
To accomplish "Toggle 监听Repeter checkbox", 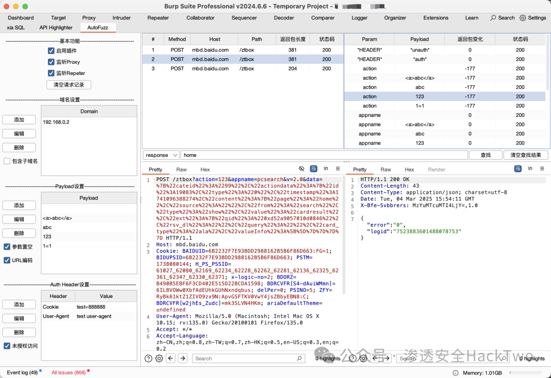I will click(x=52, y=73).
